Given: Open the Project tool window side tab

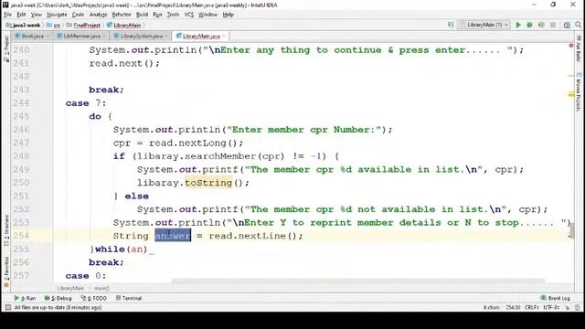Looking at the screenshot, I should pyautogui.click(x=5, y=48).
